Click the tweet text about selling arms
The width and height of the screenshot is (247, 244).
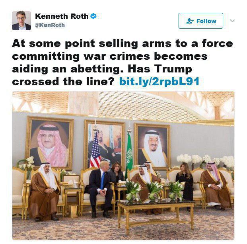click(x=122, y=62)
